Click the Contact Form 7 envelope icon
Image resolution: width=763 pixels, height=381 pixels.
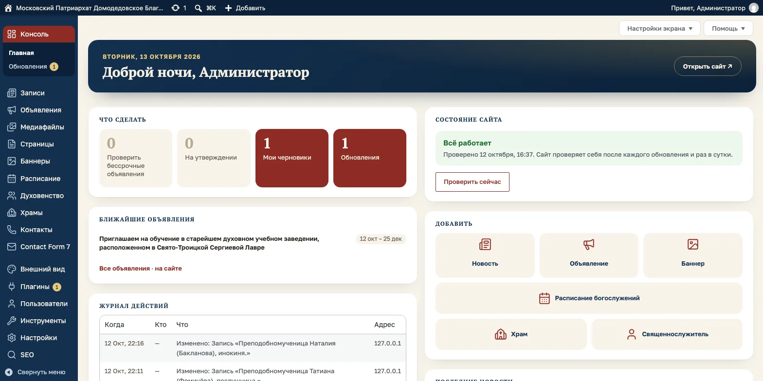(12, 247)
